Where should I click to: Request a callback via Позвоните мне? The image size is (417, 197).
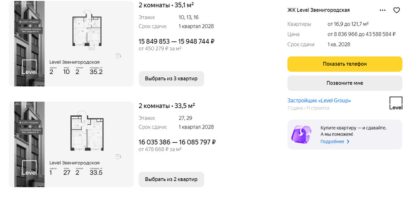click(x=345, y=83)
